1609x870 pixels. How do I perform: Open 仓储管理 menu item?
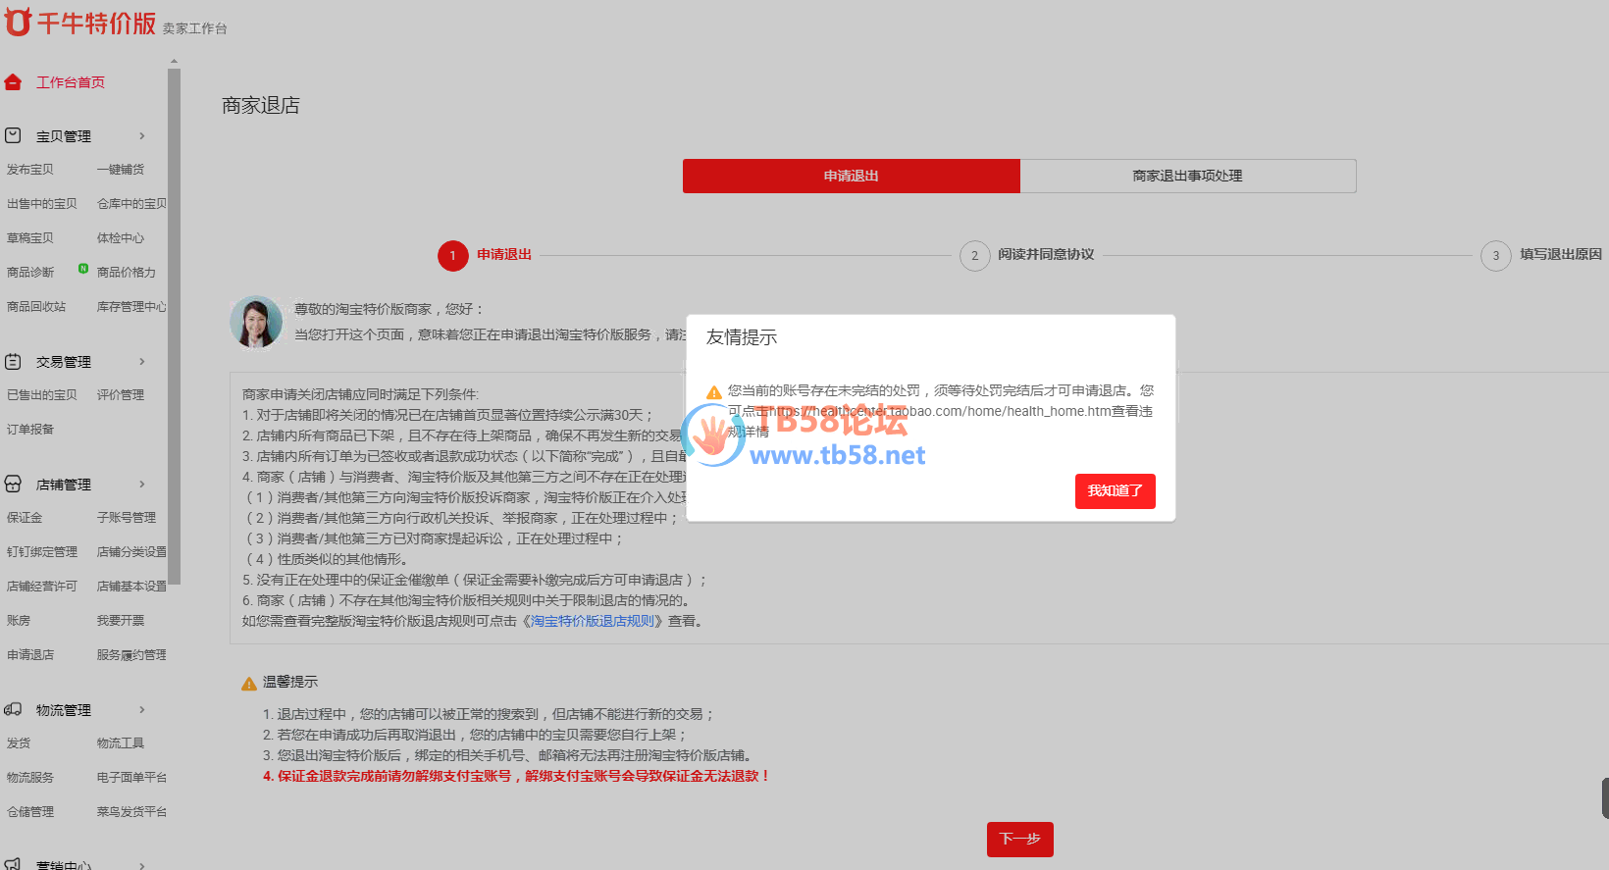pyautogui.click(x=30, y=812)
